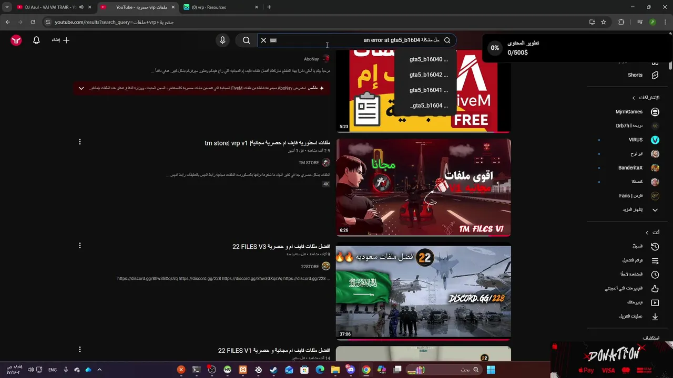
Task: Open the YouTube account avatar menu
Action: [16, 40]
